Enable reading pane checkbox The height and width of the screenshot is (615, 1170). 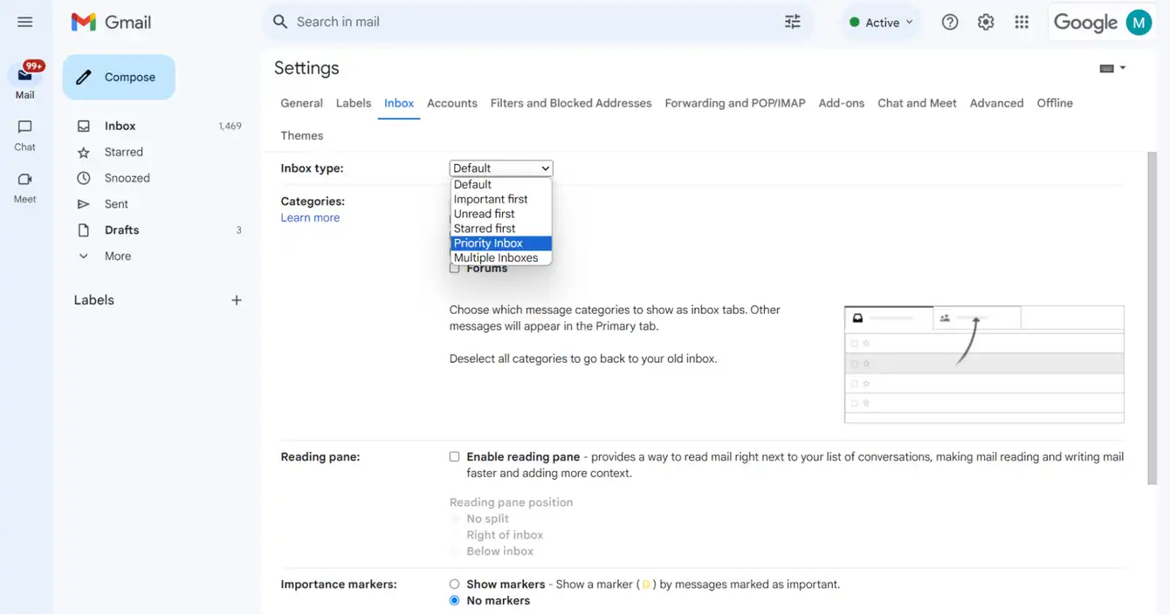click(454, 456)
